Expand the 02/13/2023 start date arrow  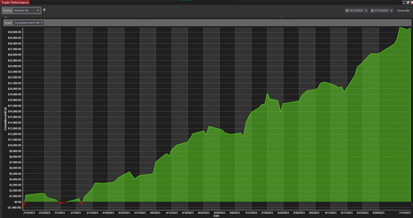click(366, 11)
